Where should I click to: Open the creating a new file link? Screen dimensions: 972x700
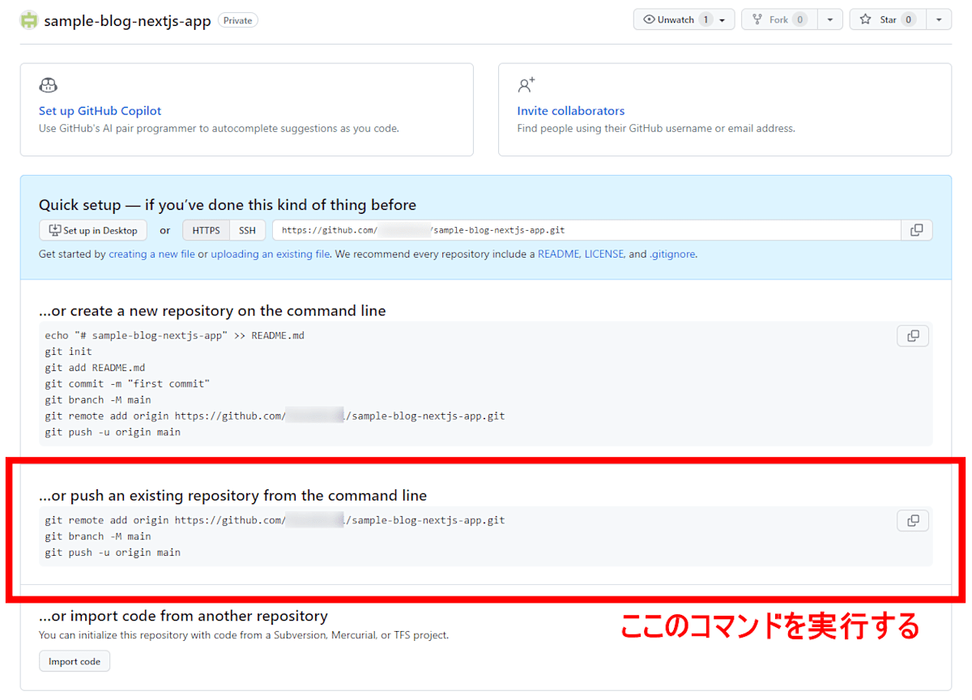tap(151, 254)
